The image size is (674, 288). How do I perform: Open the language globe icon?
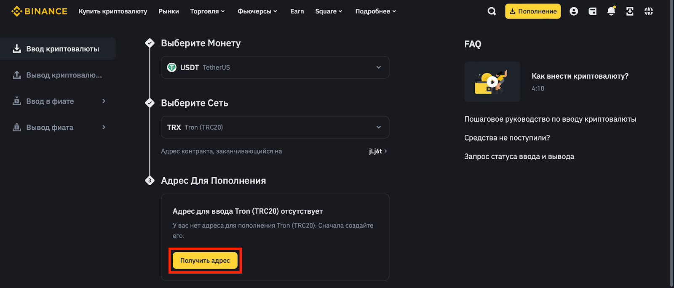tap(649, 11)
